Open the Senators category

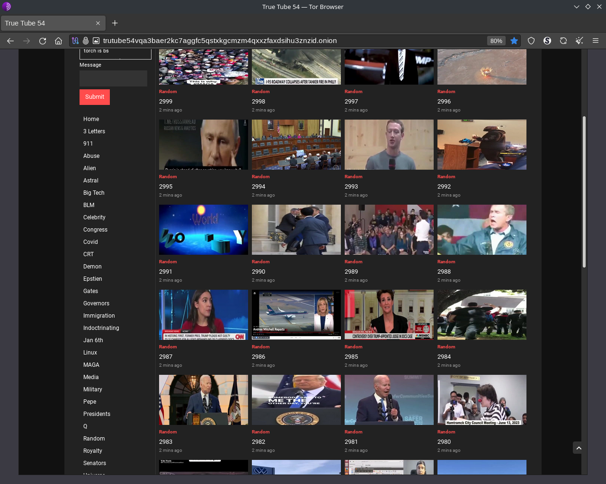point(95,463)
